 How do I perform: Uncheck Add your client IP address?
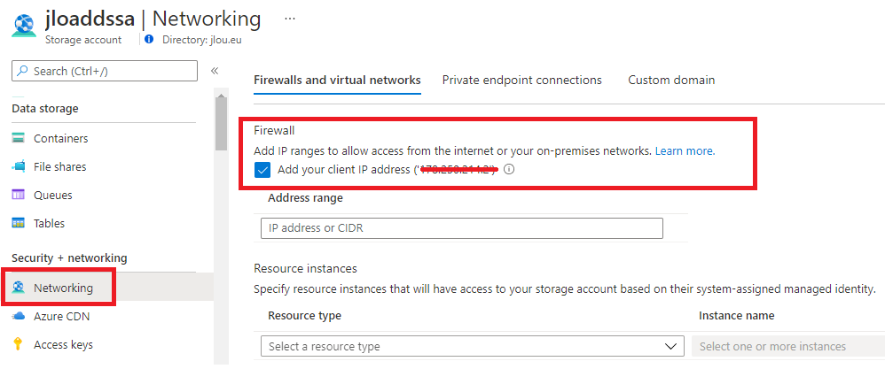click(x=262, y=170)
